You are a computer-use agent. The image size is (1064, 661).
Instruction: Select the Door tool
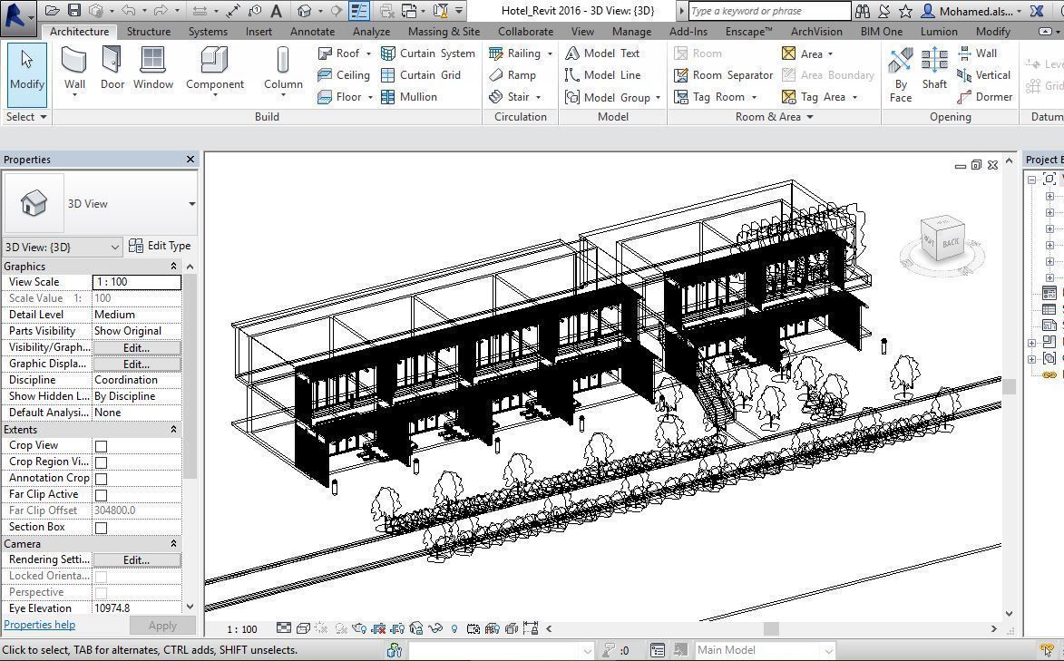coord(112,69)
